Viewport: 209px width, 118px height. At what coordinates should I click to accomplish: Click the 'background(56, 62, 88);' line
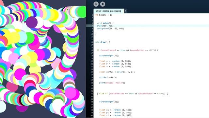click(110, 29)
